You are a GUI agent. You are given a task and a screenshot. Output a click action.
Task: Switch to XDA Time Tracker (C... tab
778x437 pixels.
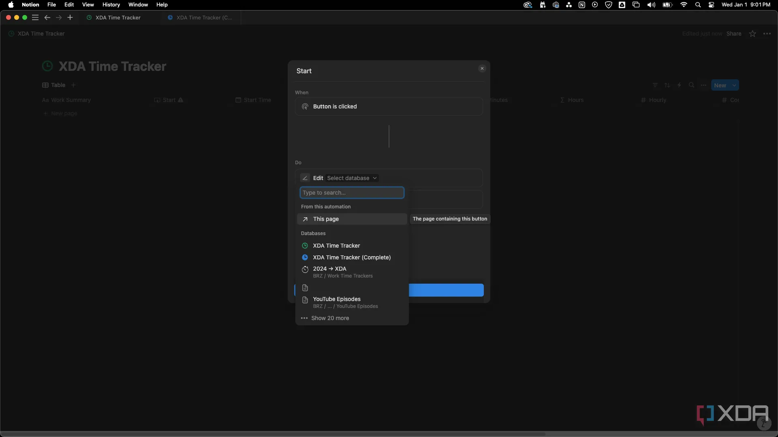tap(200, 17)
